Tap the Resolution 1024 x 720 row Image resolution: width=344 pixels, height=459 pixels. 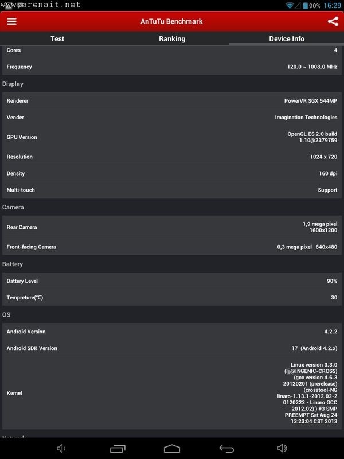pyautogui.click(x=172, y=157)
